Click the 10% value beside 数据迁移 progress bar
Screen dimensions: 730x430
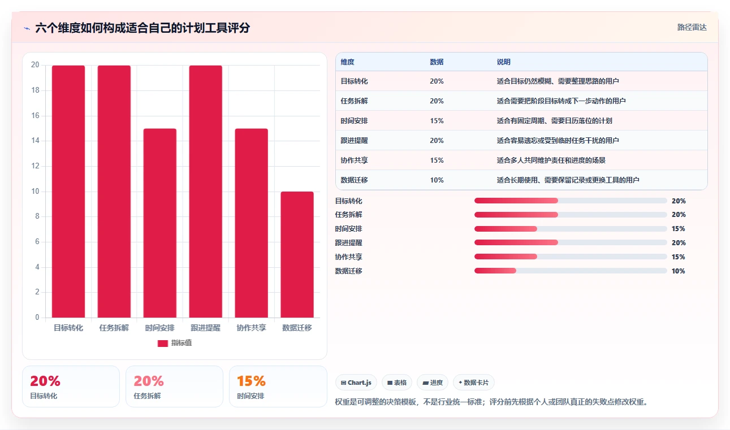679,271
